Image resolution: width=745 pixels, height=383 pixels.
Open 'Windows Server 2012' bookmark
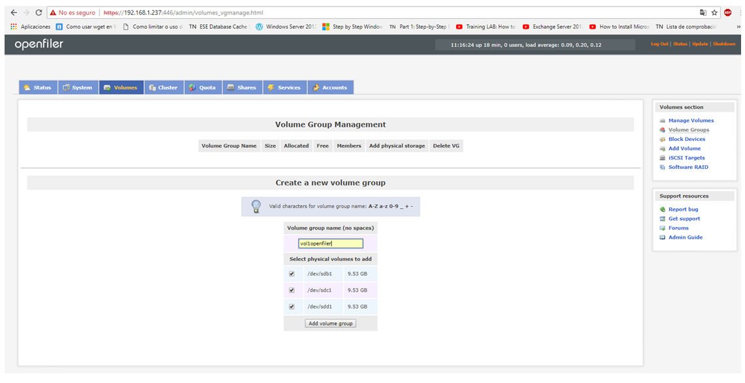click(x=286, y=27)
